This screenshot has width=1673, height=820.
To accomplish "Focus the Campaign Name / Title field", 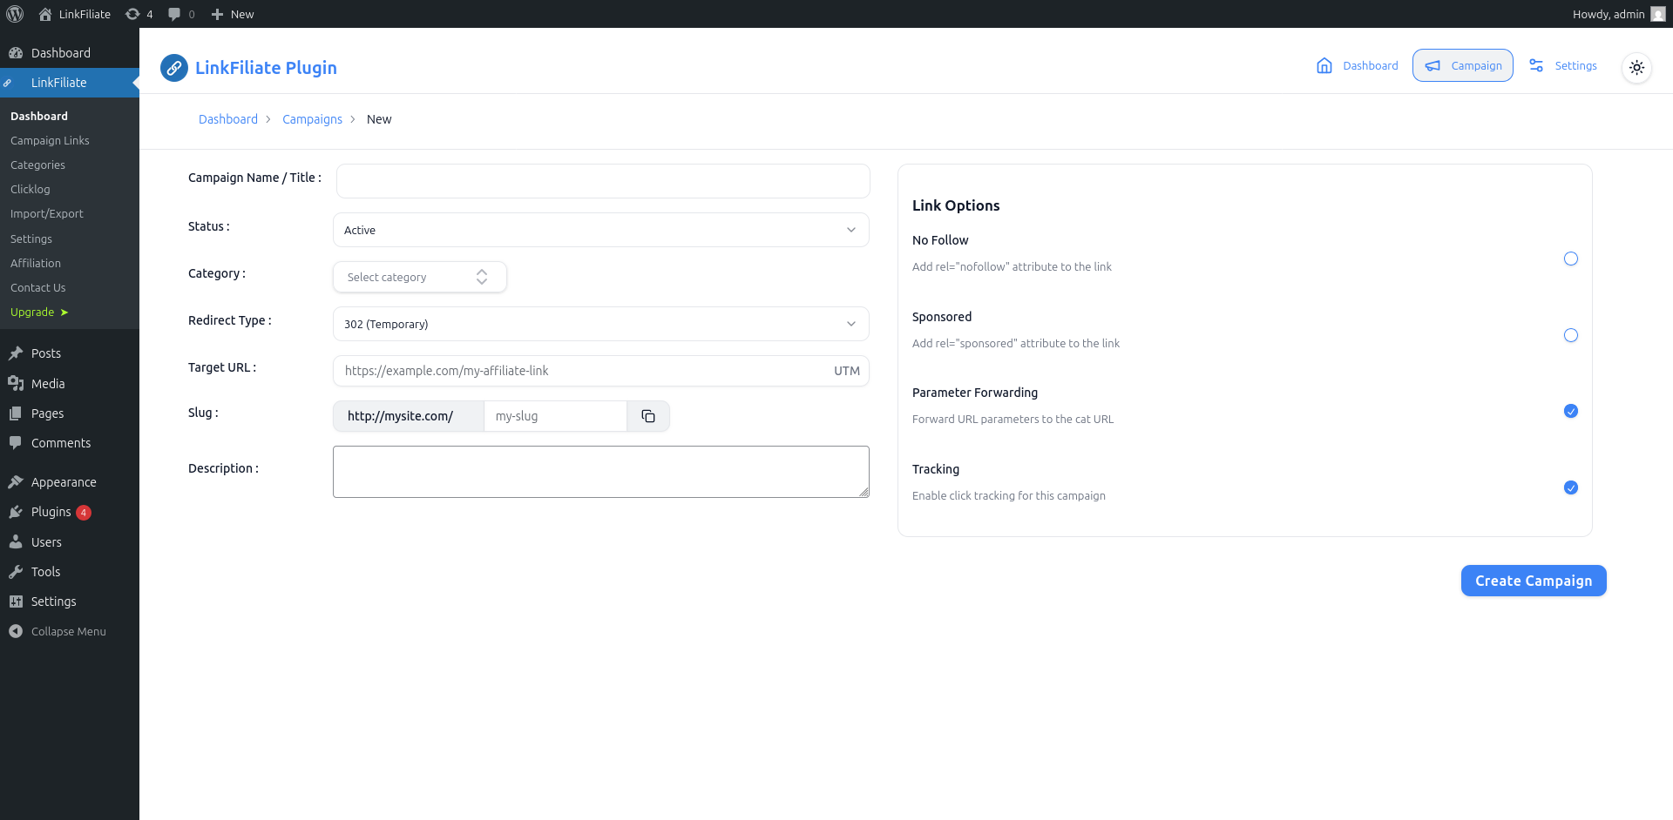I will [602, 181].
